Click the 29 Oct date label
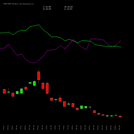This screenshot has height=134, width=134. 12,128
